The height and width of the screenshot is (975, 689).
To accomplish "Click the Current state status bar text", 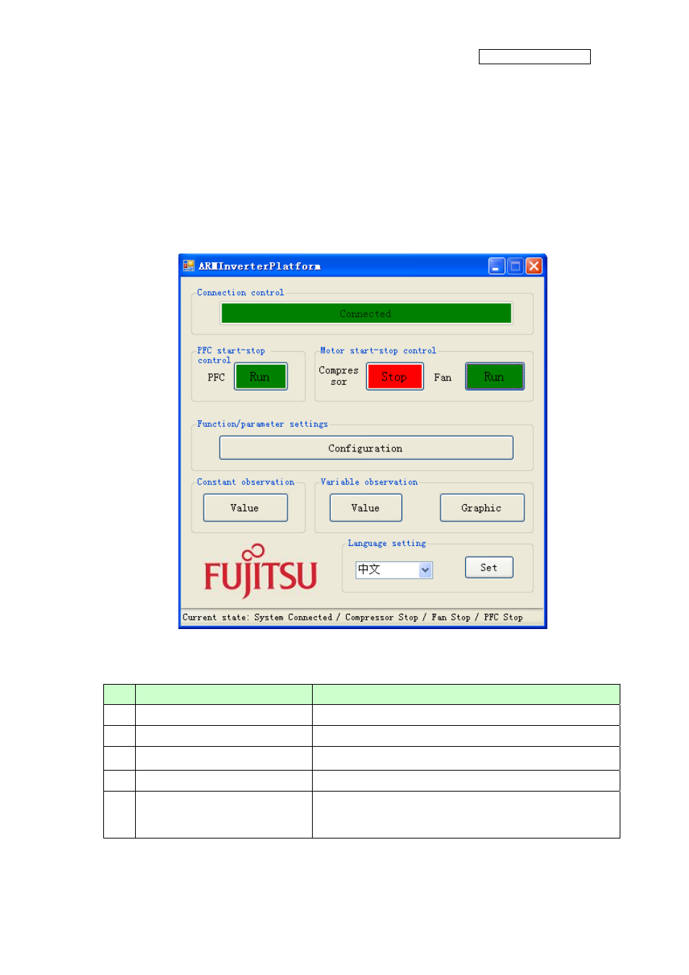I will tap(352, 617).
